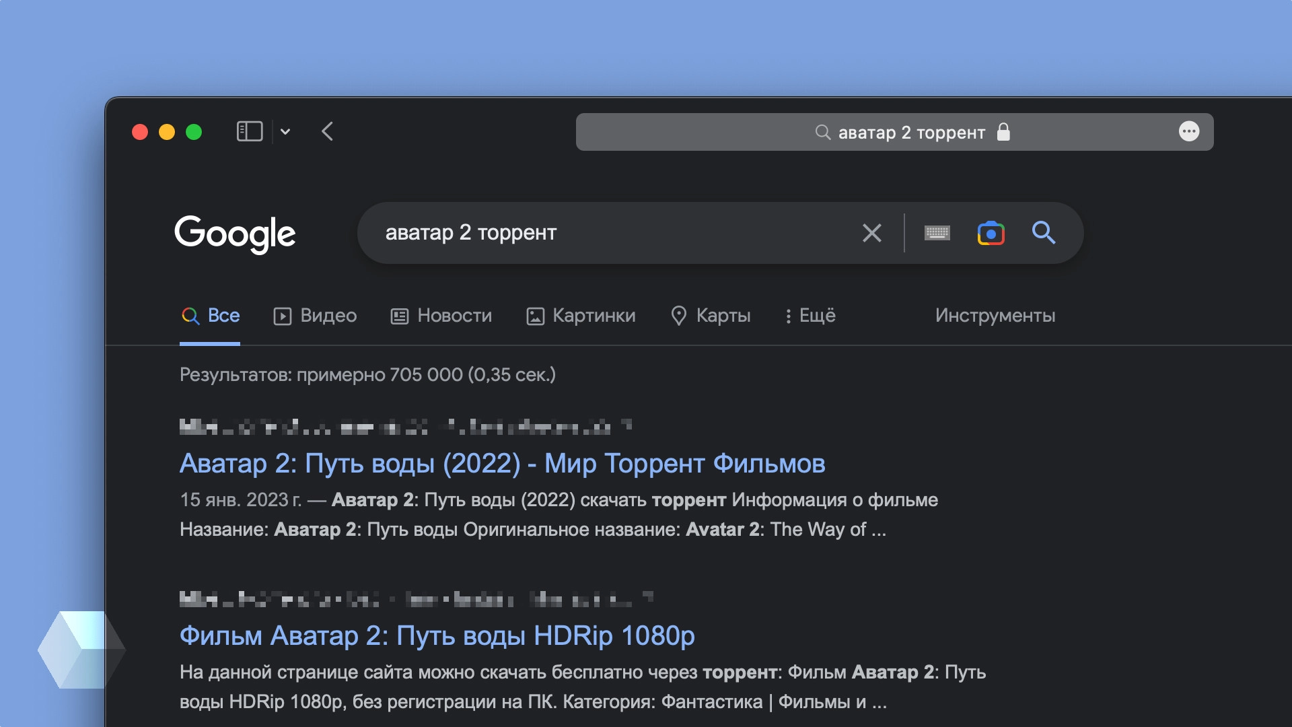Open the on-screen keyboard icon

pyautogui.click(x=937, y=233)
